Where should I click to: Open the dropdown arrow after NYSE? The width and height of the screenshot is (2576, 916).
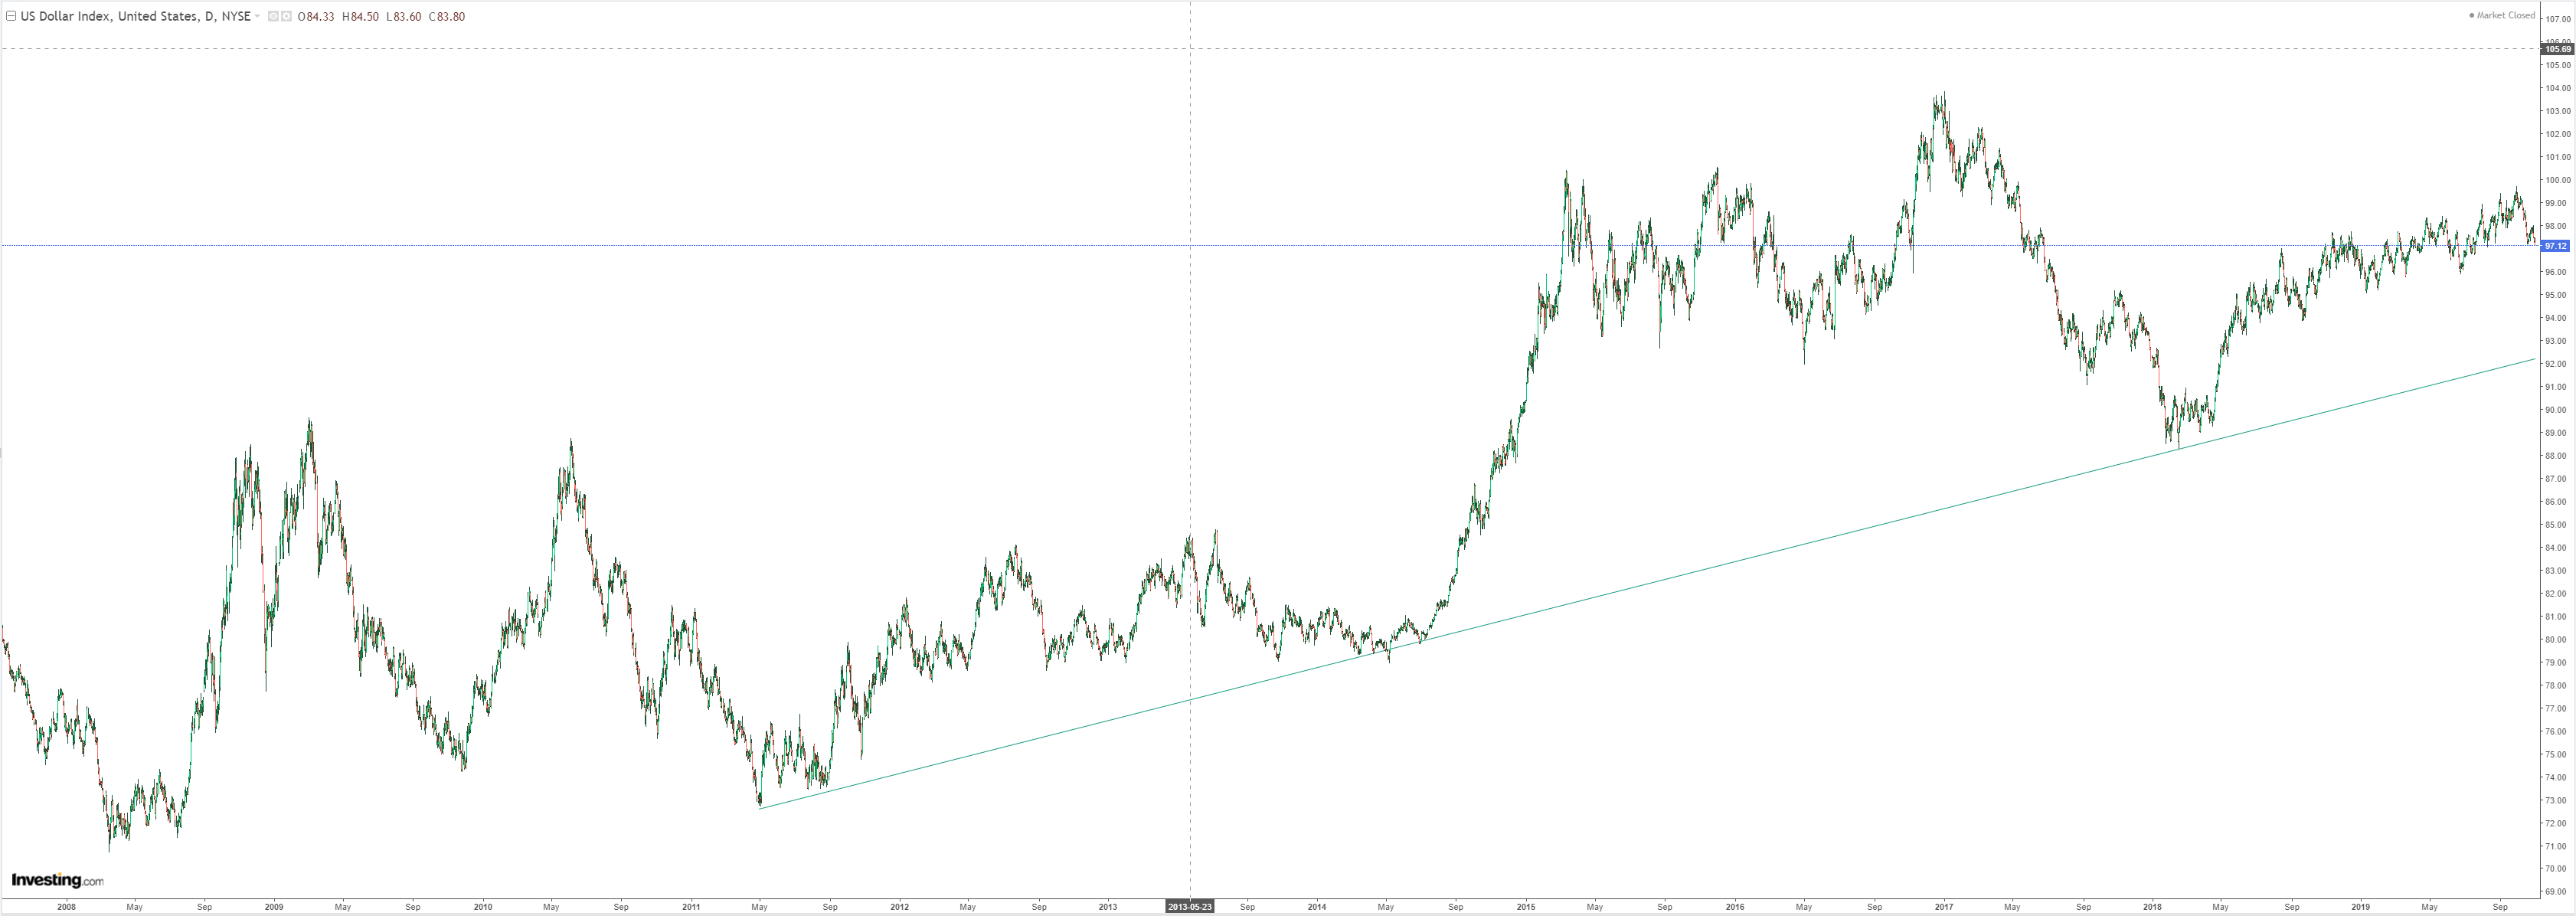point(258,16)
